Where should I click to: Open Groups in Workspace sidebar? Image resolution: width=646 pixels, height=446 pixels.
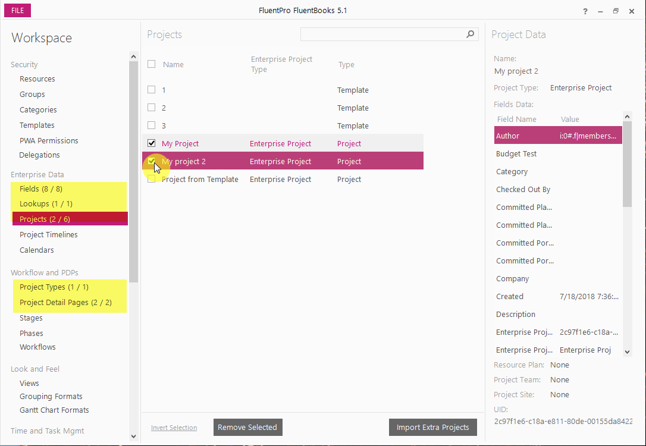point(32,95)
